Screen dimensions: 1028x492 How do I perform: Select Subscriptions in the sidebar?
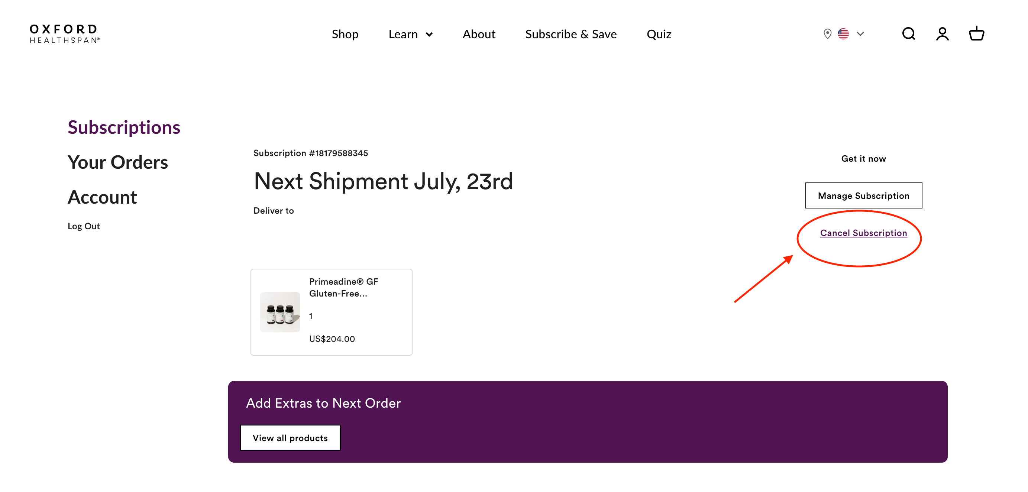pyautogui.click(x=124, y=127)
